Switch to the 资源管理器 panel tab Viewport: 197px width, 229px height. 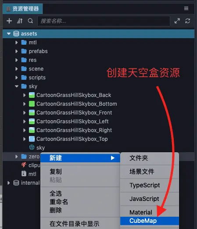(23, 9)
